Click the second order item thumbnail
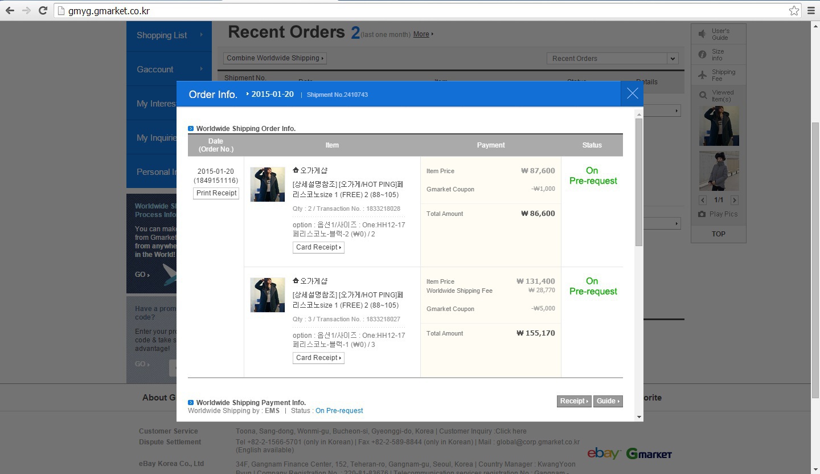Screen dimensions: 820x474 click(268, 295)
